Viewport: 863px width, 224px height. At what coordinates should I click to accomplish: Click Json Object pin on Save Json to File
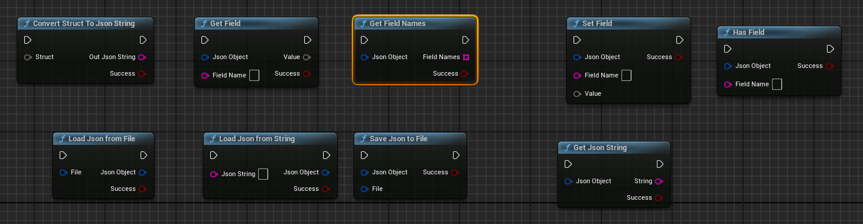click(x=364, y=173)
